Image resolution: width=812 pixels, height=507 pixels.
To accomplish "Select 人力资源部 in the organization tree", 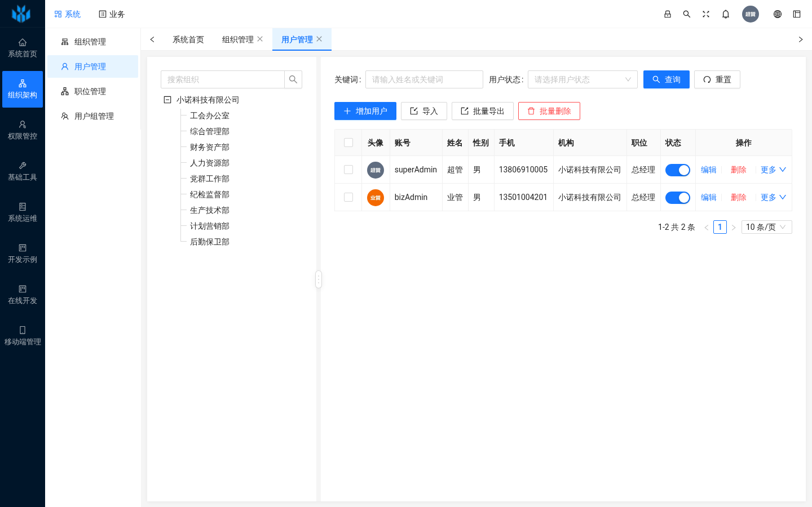I will coord(210,163).
